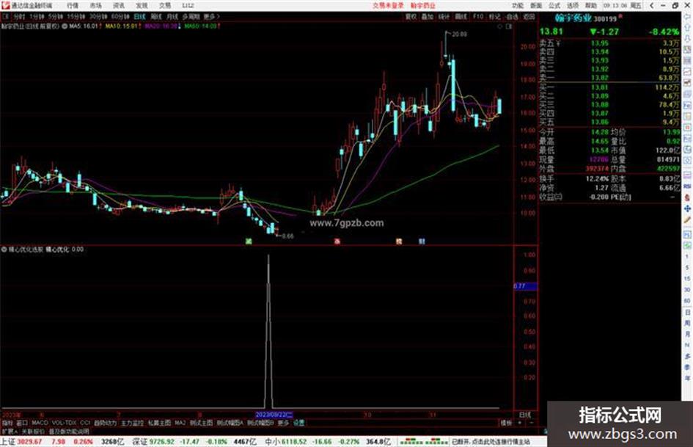Open the 模板 template button
This screenshot has height=447, width=693.
(x=505, y=423)
